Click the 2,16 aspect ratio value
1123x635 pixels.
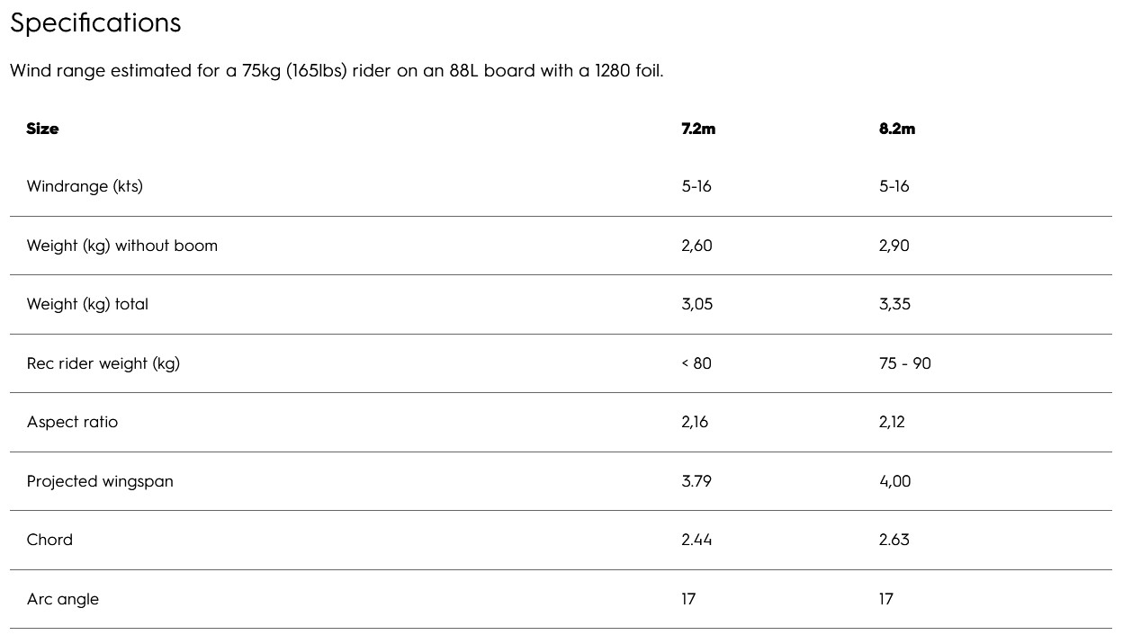(695, 422)
